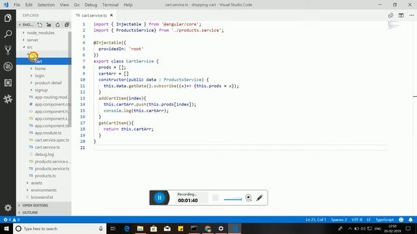
Task: Click the feedback smiley in status bar
Action: pos(401,220)
